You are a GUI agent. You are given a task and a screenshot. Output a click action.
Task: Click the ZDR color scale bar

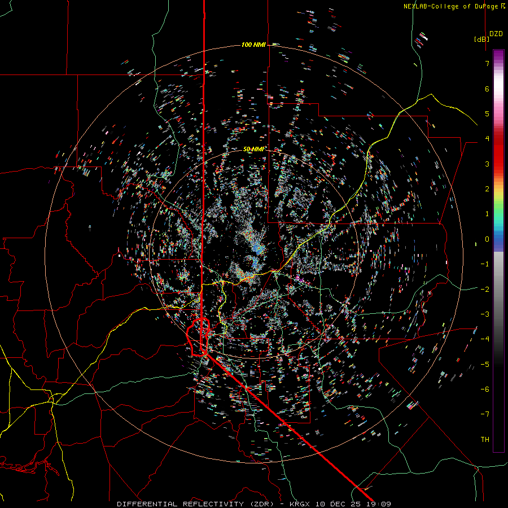(x=498, y=251)
